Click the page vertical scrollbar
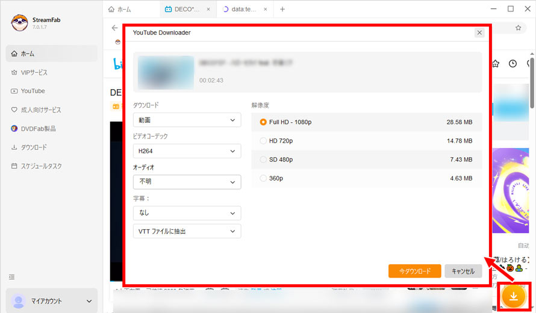536x313 pixels. [x=532, y=82]
